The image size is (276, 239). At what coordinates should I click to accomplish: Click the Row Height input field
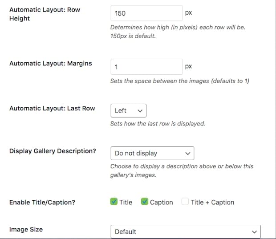pyautogui.click(x=146, y=13)
